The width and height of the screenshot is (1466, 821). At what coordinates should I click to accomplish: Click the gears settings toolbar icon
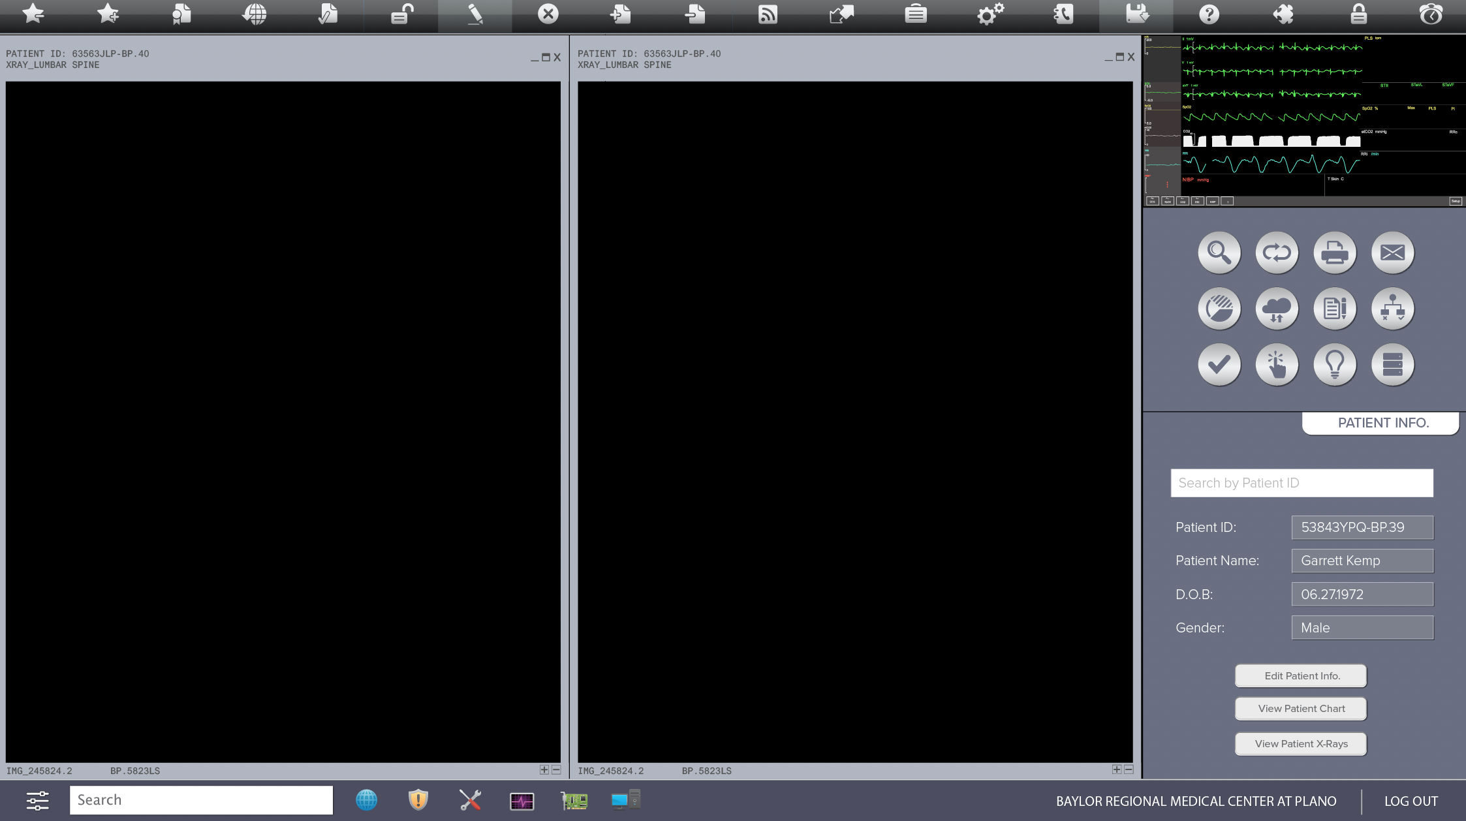pos(990,14)
